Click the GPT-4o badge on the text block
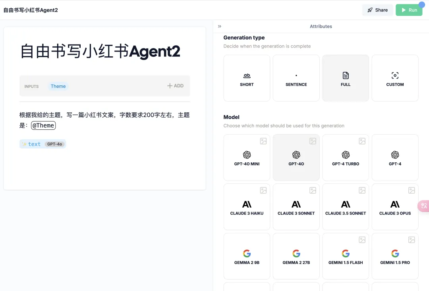429x291 pixels. (55, 144)
